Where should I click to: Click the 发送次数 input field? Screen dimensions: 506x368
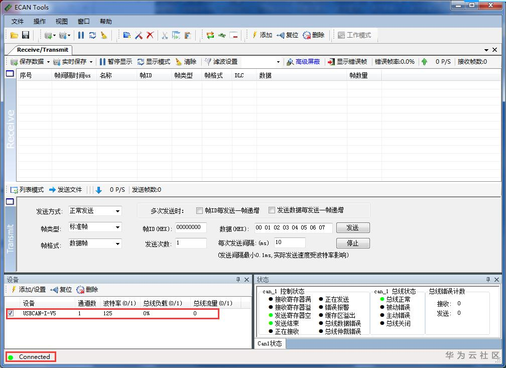[191, 243]
